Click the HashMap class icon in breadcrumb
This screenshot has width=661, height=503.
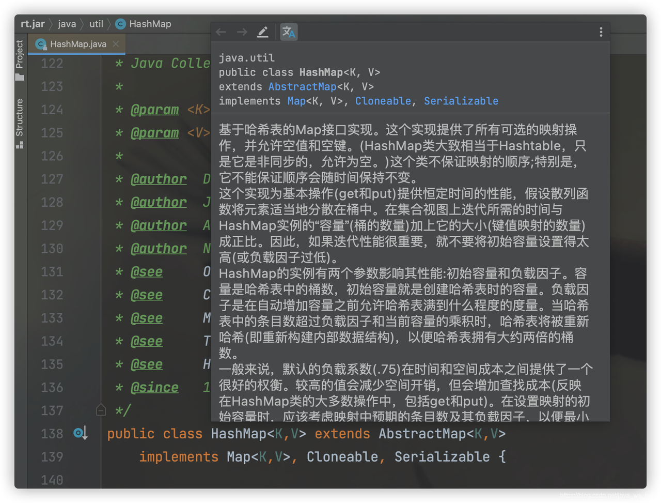pos(120,24)
